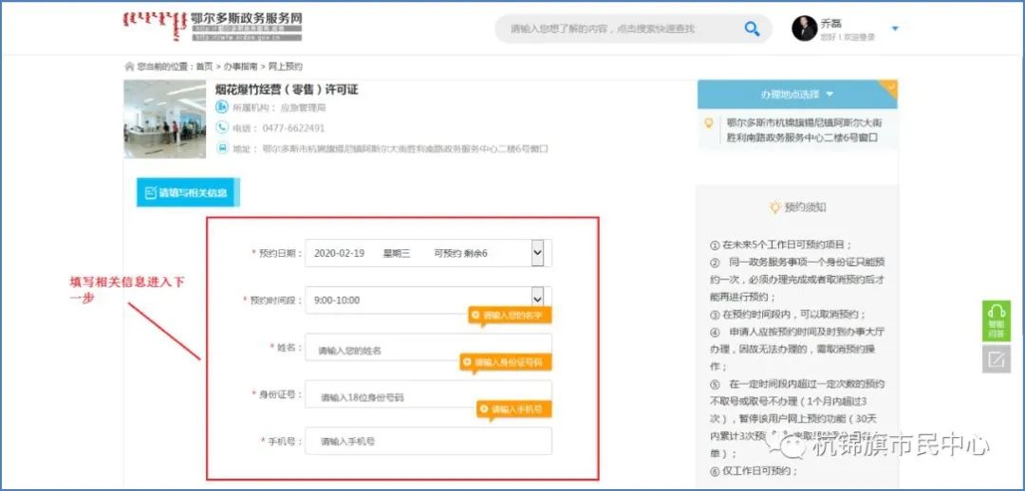The height and width of the screenshot is (491, 1025).
Task: Click the address icon under phone
Action: pyautogui.click(x=222, y=148)
